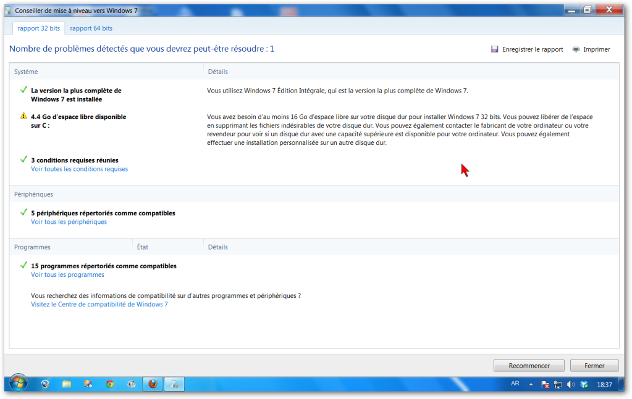Switch to the rapport 64 bits tab
The image size is (632, 399).
91,28
